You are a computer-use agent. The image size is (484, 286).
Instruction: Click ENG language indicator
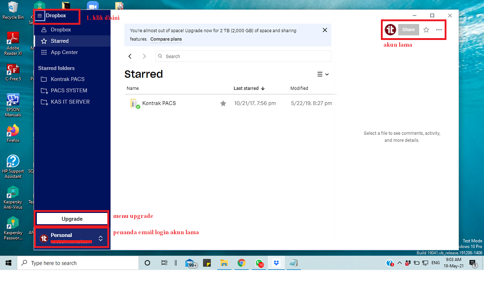(x=435, y=263)
